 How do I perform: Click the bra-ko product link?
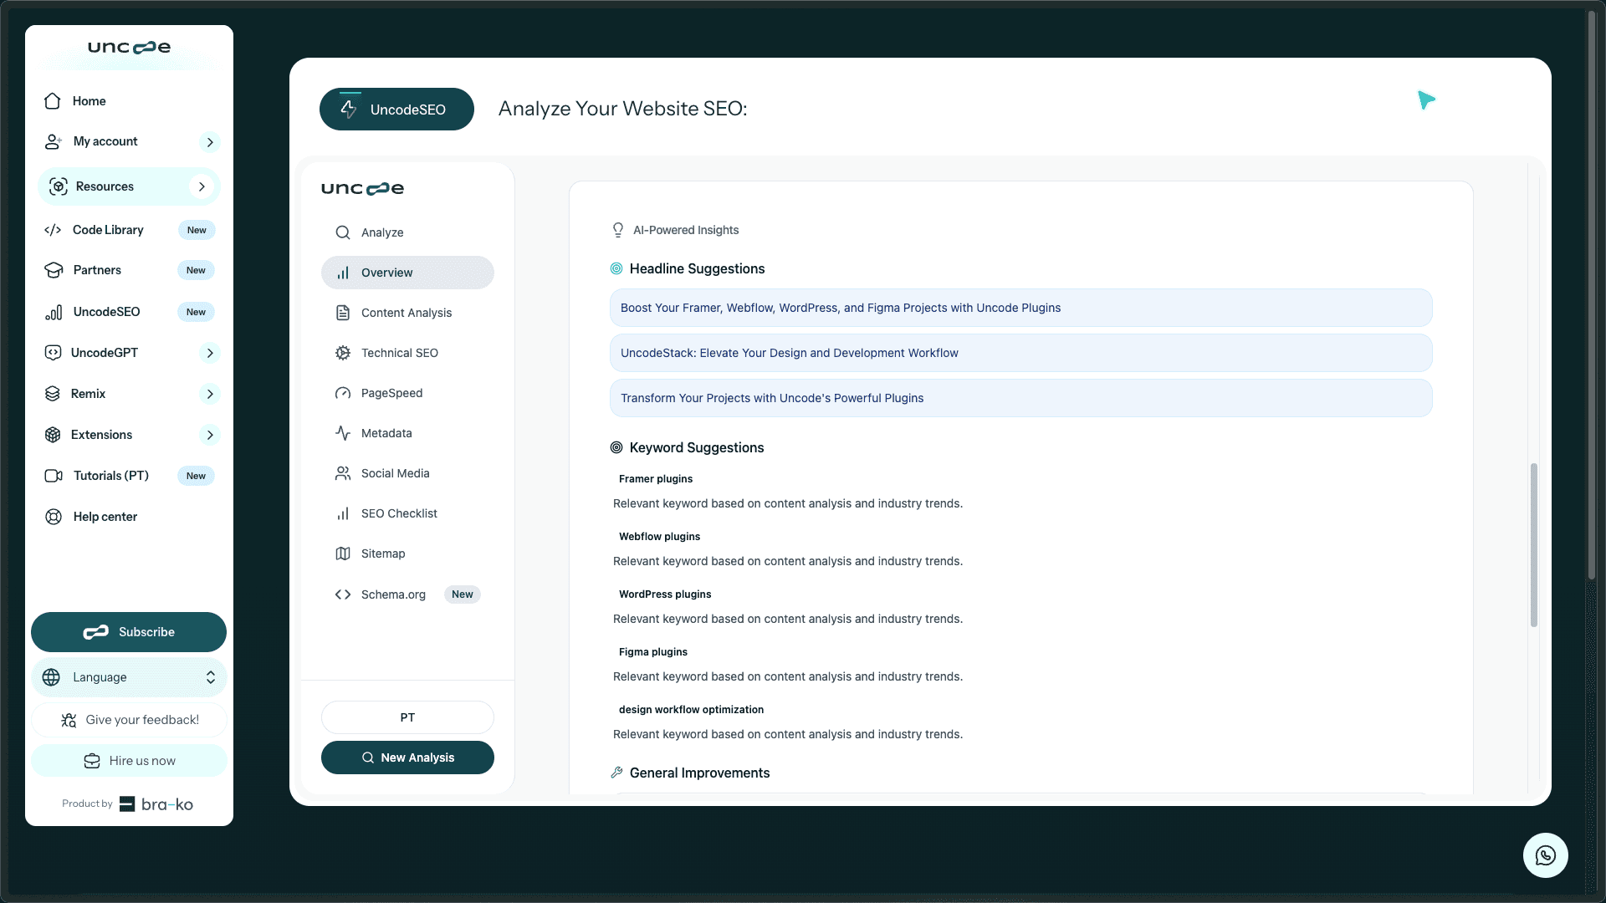tap(156, 804)
